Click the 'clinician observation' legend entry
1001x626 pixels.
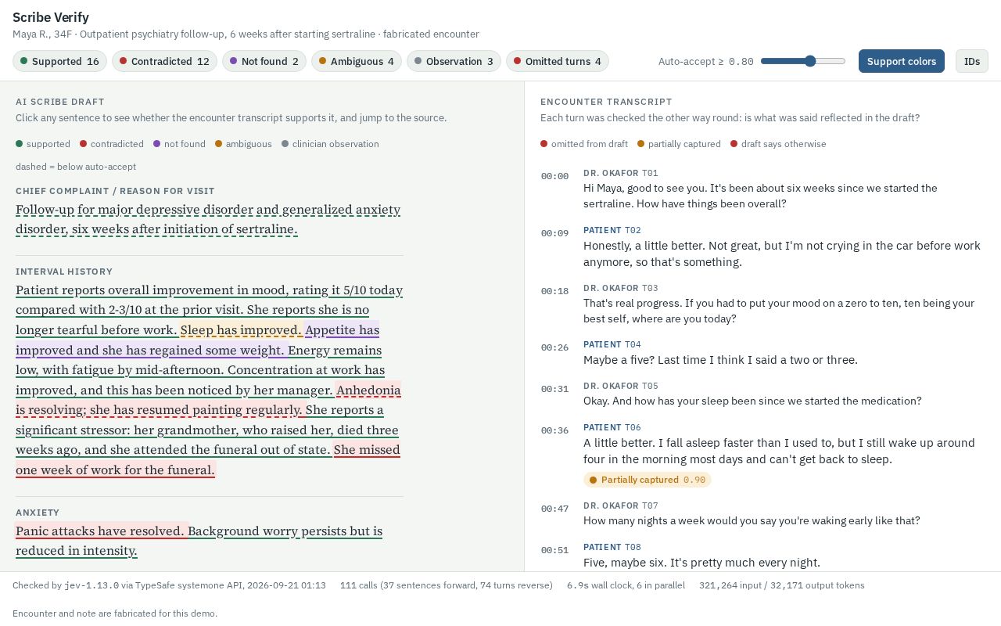pyautogui.click(x=330, y=144)
